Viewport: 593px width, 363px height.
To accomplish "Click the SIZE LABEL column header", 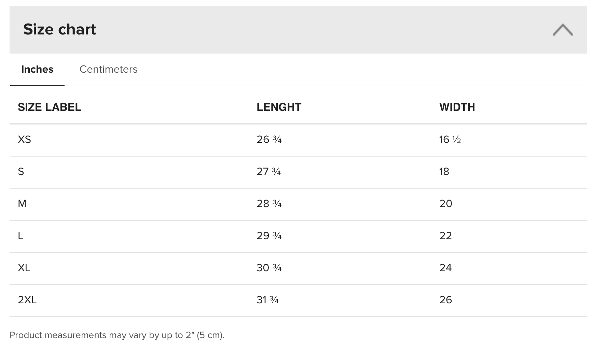I will 50,107.
